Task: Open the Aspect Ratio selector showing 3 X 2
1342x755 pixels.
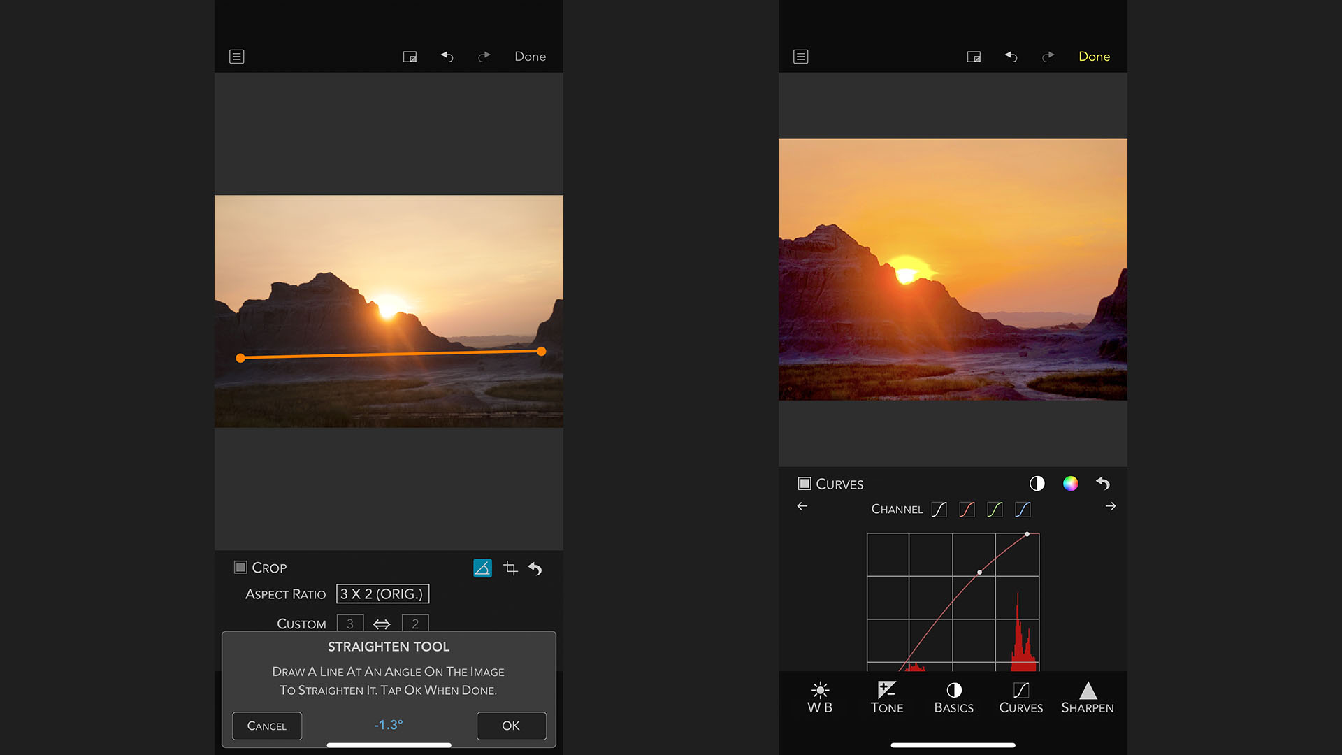Action: click(382, 594)
